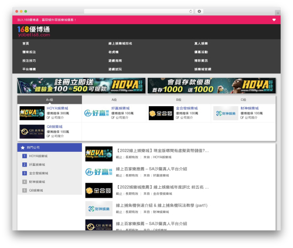293x248 pixels.
Task: Open the first item of the bottom nav row
Action: (x=29, y=69)
